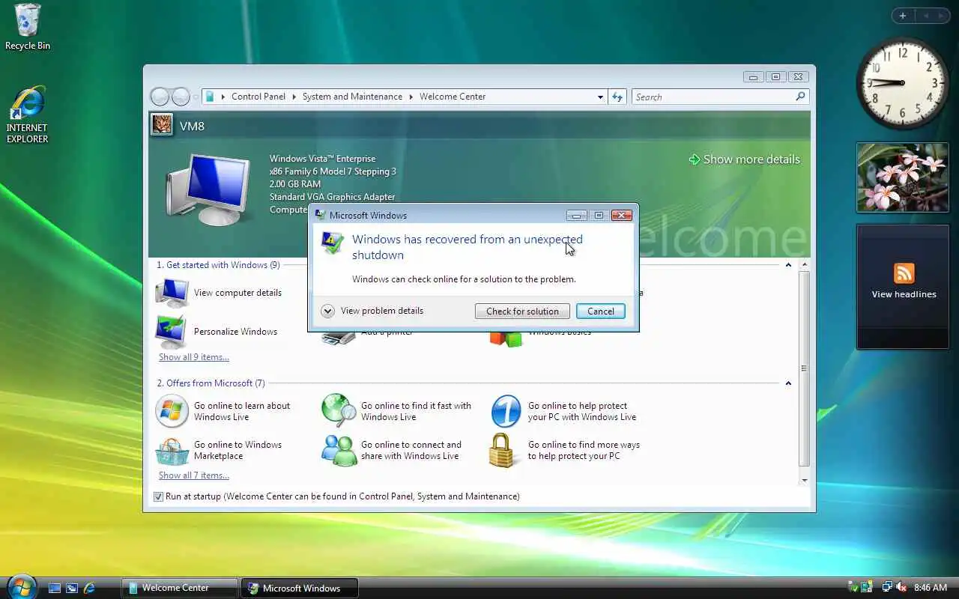Open Internet Explorer from Quick Launch
Screen dimensions: 959x599
89,589
